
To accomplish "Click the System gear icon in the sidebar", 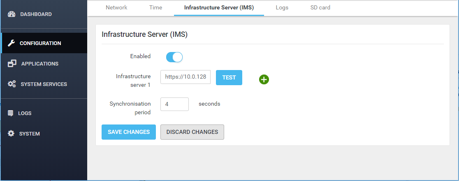I will pyautogui.click(x=11, y=134).
